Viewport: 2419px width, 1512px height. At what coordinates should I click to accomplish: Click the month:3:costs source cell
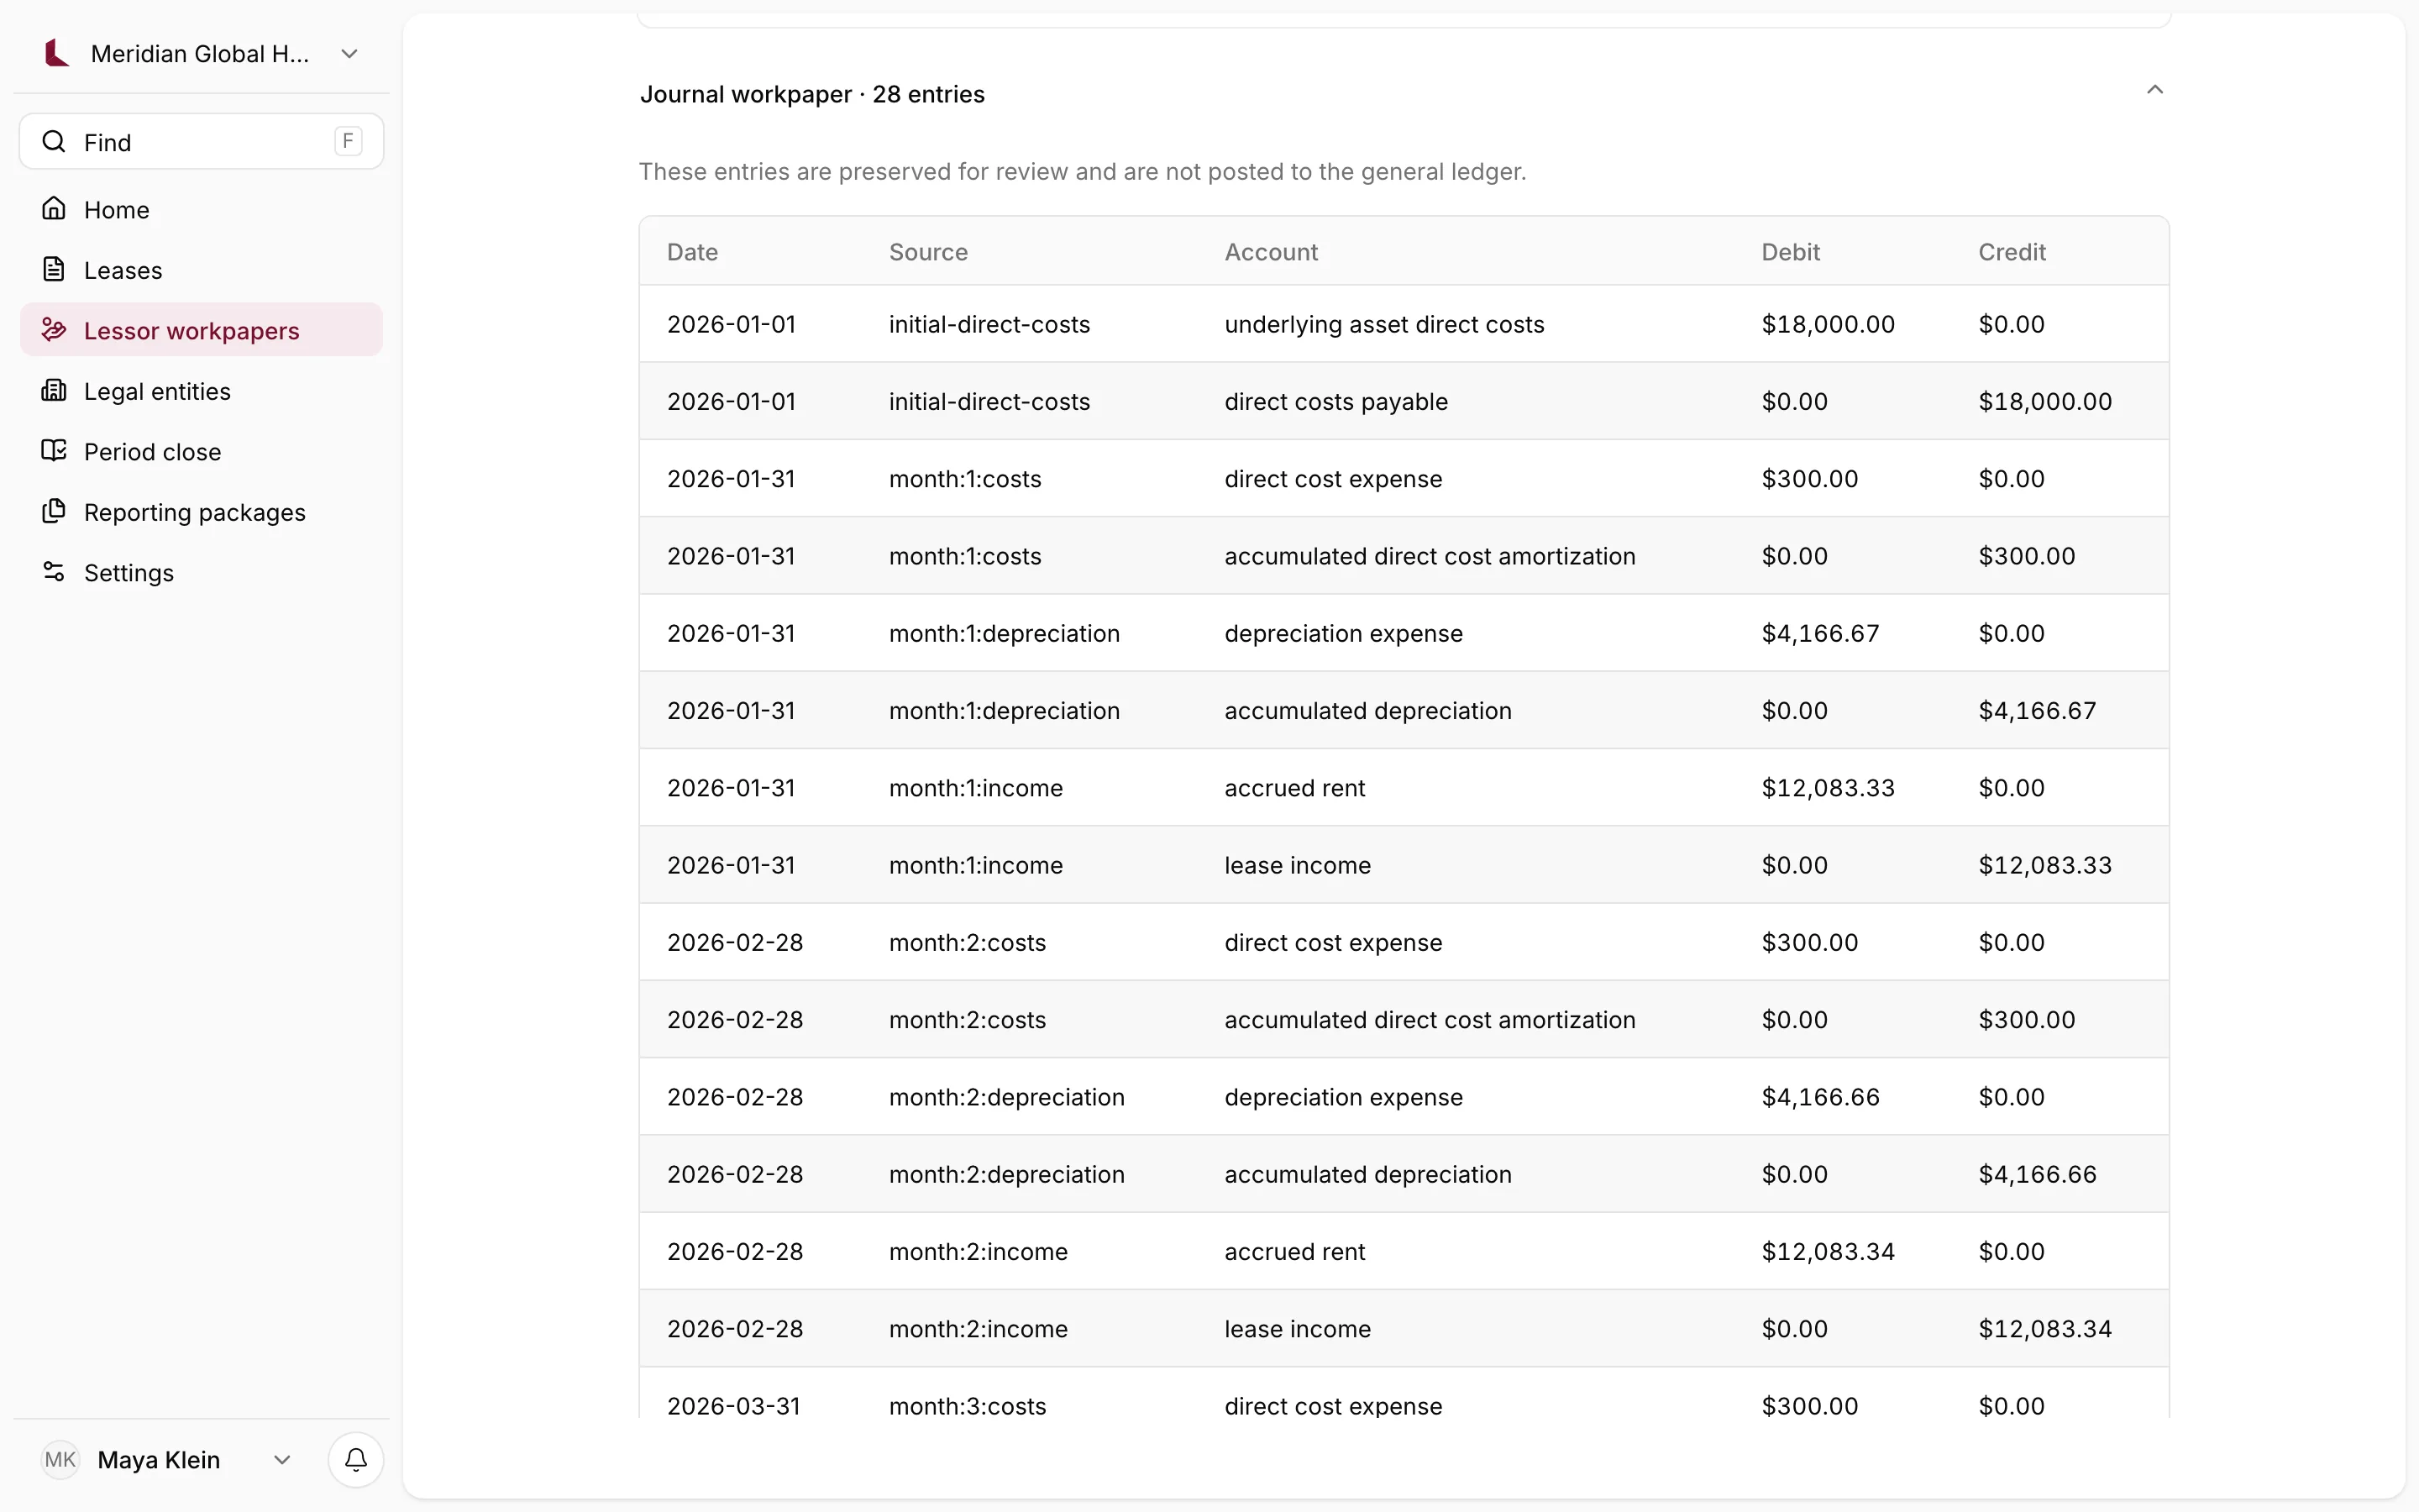968,1406
